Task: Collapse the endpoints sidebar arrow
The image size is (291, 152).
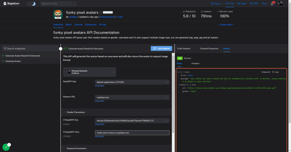Action: [x=60, y=48]
